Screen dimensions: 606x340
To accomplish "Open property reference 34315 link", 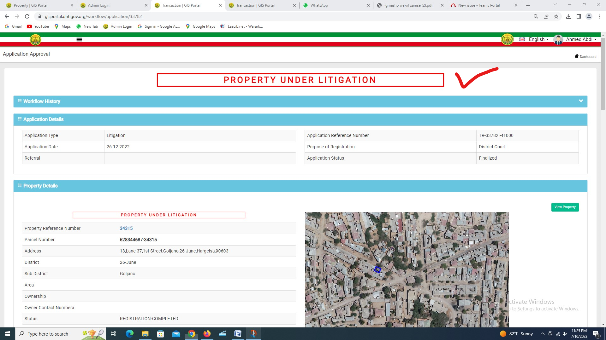I will pos(126,228).
